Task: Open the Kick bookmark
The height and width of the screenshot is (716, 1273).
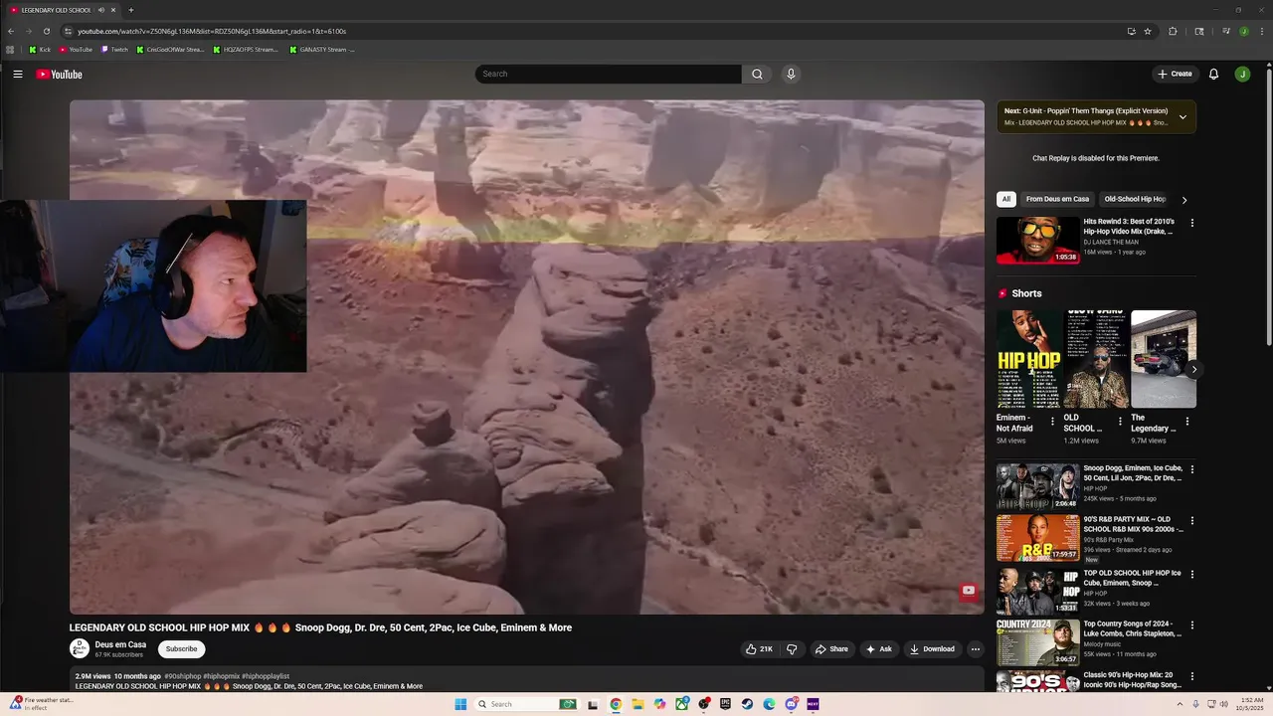Action: [x=41, y=49]
